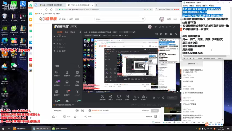Open the 视频连麦 tool

coord(57,83)
